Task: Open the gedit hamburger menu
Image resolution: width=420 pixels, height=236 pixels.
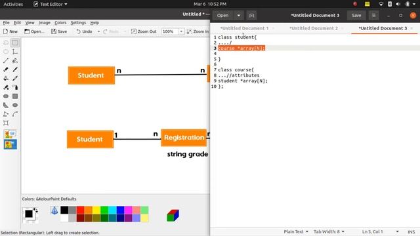Action: point(373,16)
